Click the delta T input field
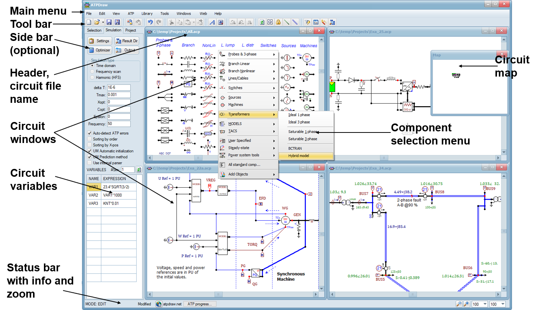Viewport: 545px width, 310px height. click(119, 87)
